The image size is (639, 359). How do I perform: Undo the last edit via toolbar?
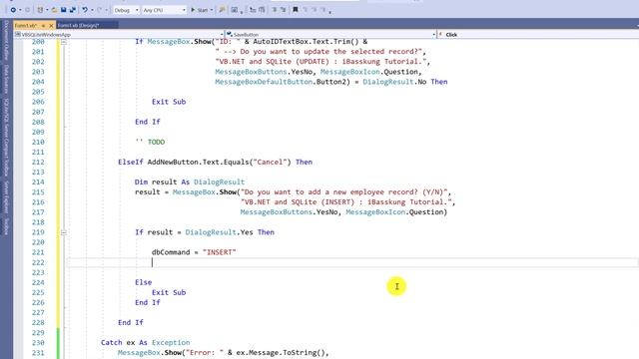85,10
